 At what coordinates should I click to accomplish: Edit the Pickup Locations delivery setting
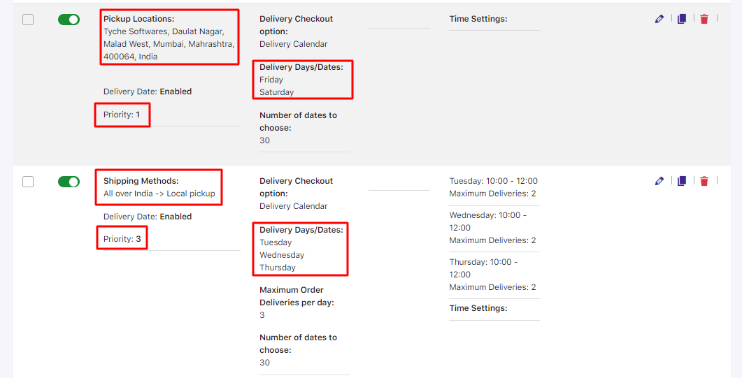click(x=659, y=19)
